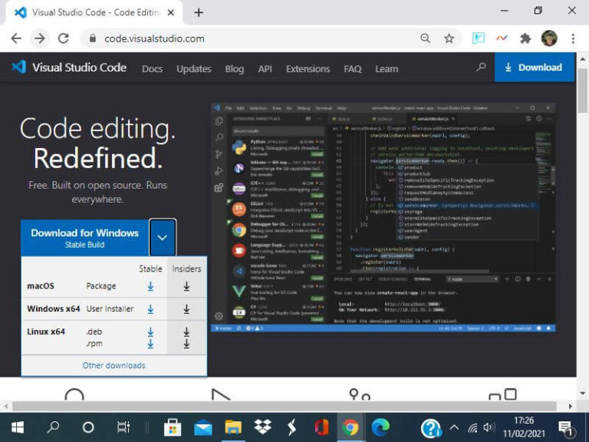Click the zoom magnifier icon in address bar
The image size is (589, 442).
tap(425, 38)
